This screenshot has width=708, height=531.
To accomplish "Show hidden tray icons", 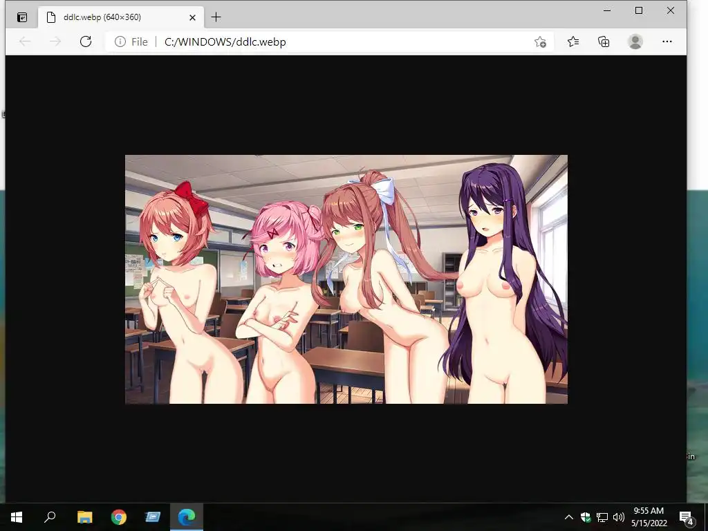I will click(x=569, y=517).
